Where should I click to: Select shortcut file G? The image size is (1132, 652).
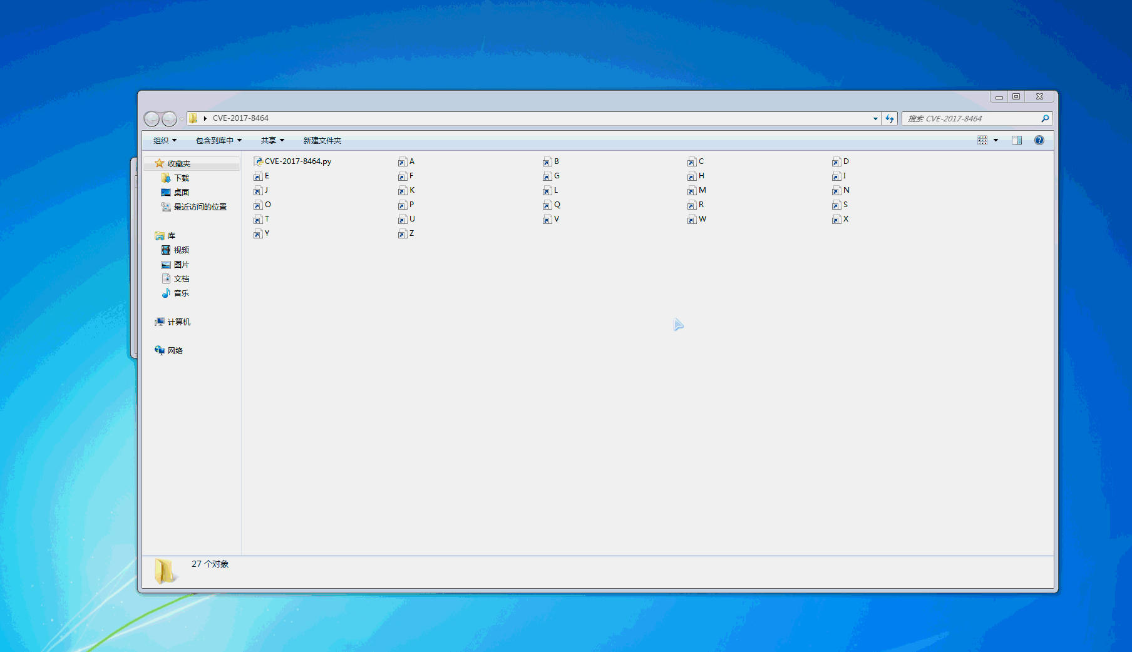pos(551,176)
